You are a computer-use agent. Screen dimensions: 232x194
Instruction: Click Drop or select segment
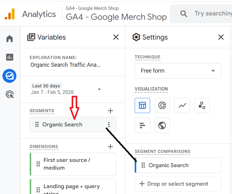point(178,184)
